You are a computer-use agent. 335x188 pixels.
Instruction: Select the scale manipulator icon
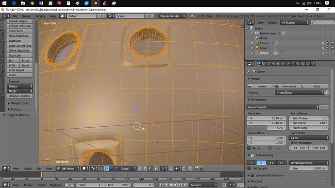(116, 169)
